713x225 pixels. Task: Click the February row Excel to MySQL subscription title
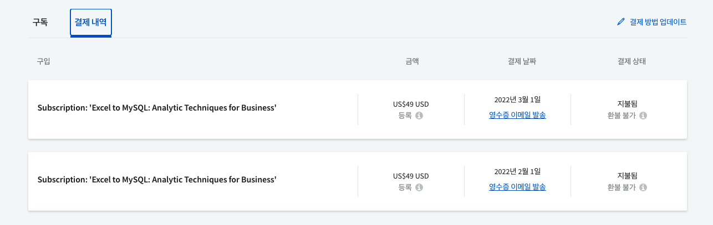(157, 180)
